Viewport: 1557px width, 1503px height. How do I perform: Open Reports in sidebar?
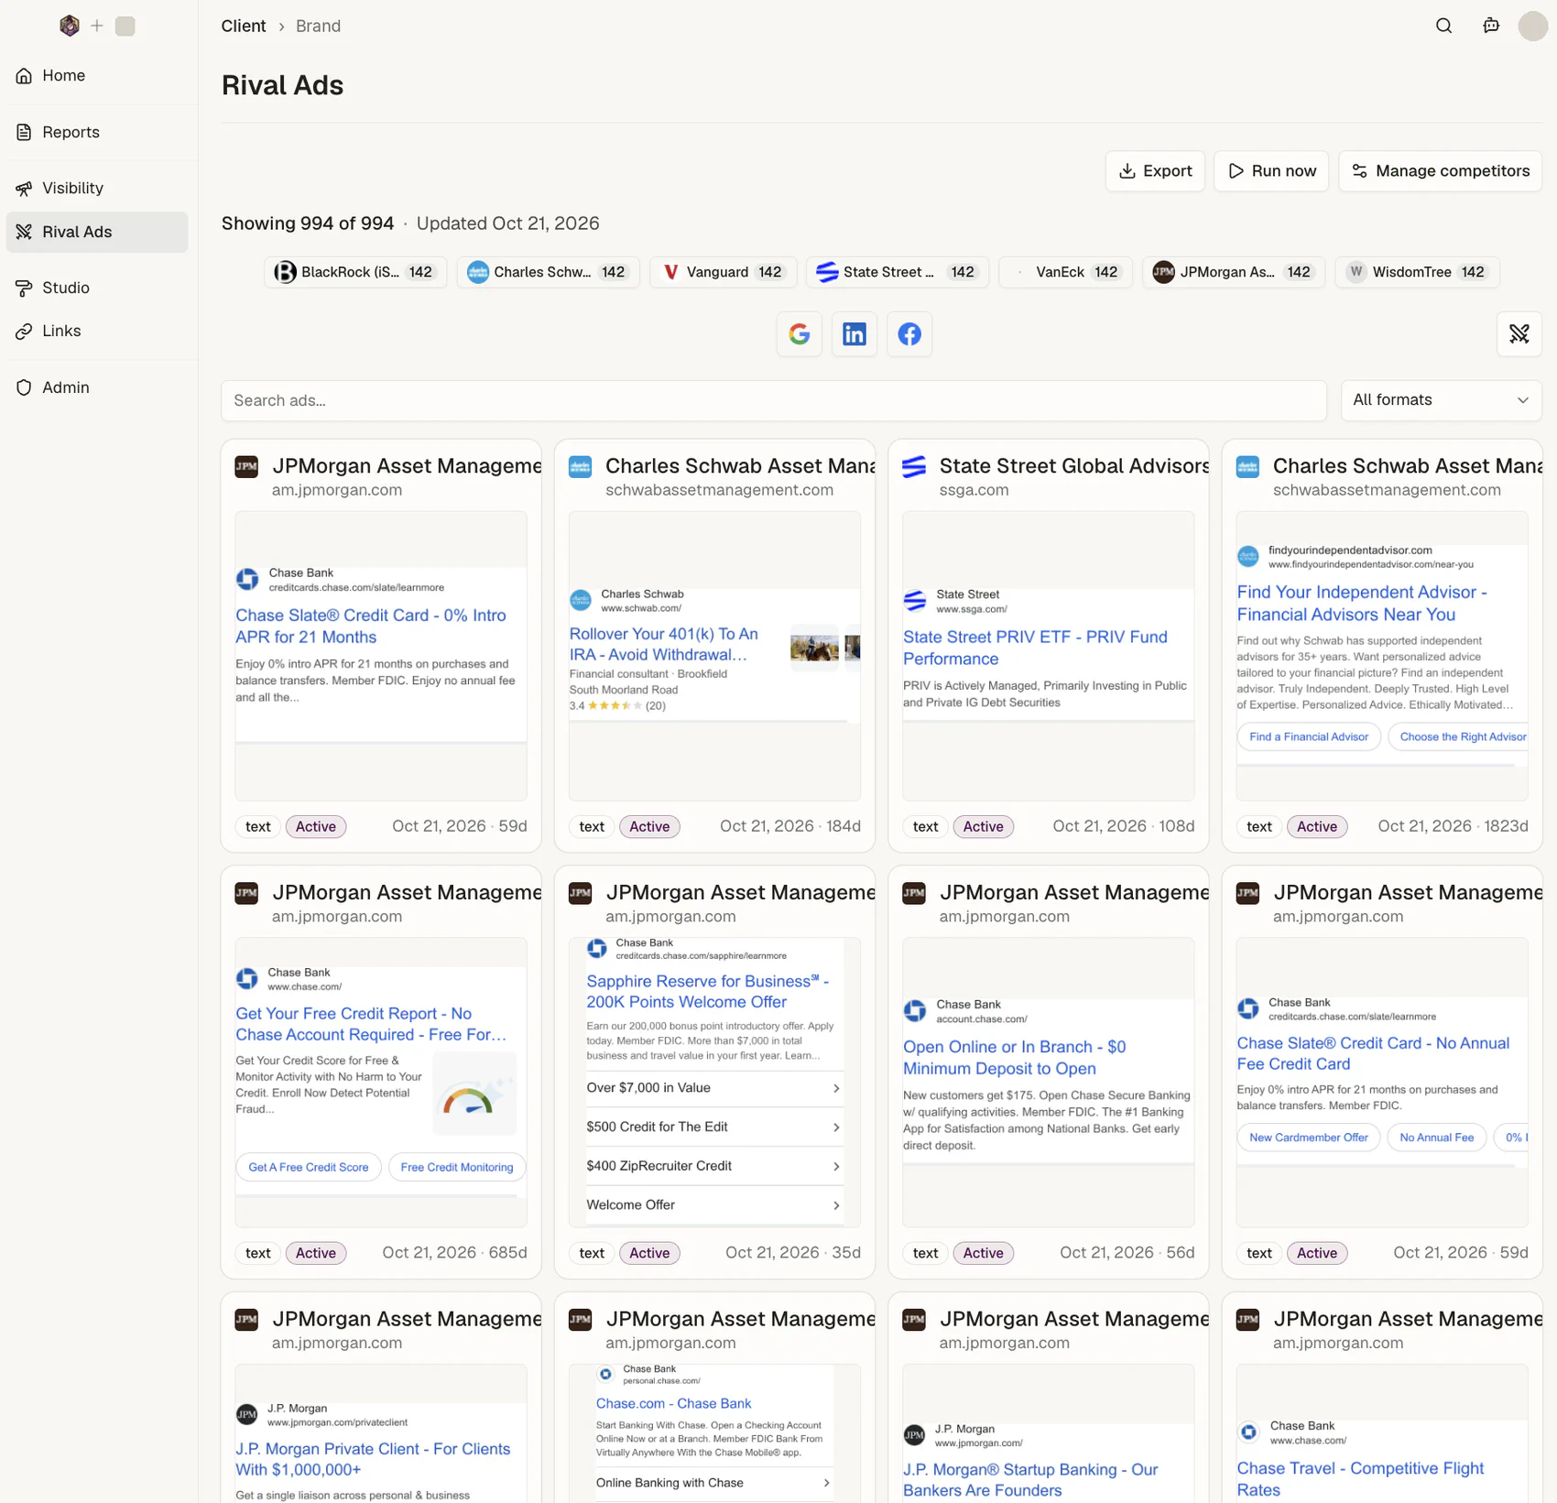pos(97,132)
